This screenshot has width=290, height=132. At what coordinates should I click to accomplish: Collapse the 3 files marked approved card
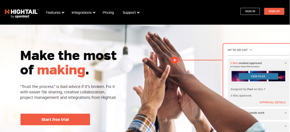click(285, 63)
